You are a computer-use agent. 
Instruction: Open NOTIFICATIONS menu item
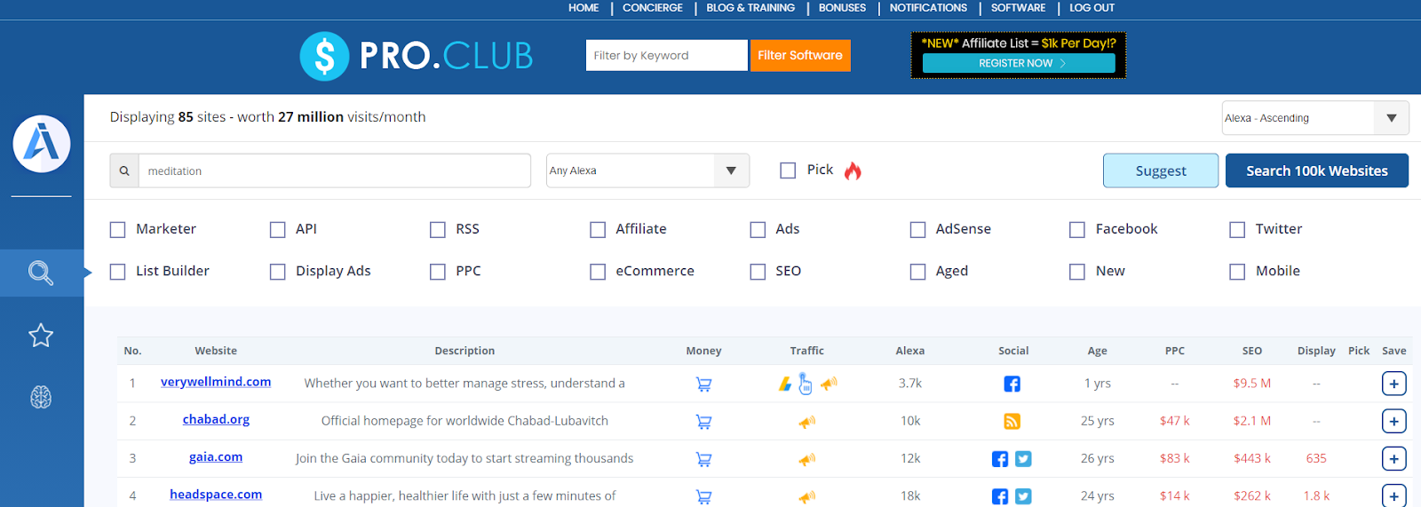tap(928, 8)
